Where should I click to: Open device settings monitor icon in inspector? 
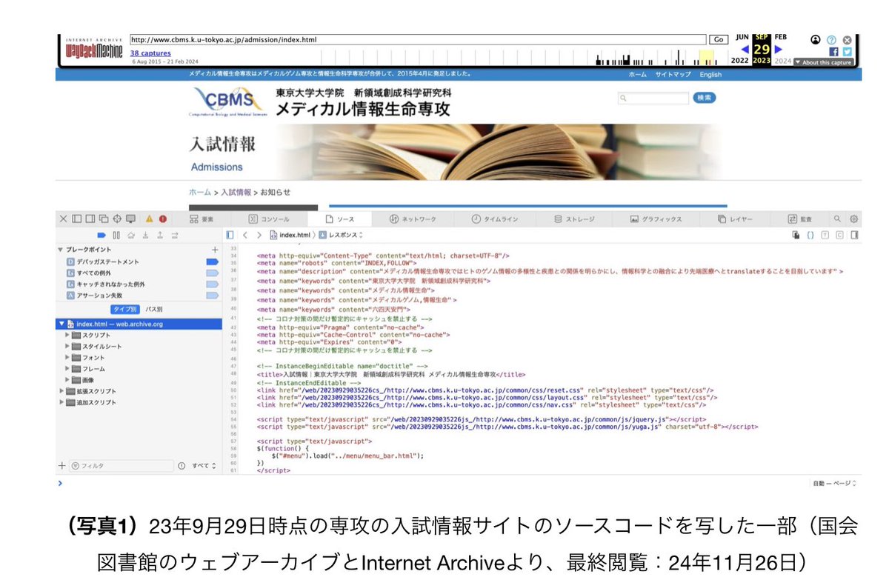coord(131,219)
